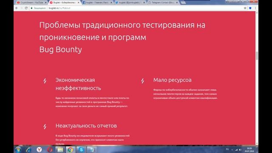Image resolution: width=272 pixels, height=153 pixels.
Task: Open File Explorer from the taskbar
Action: point(60,150)
